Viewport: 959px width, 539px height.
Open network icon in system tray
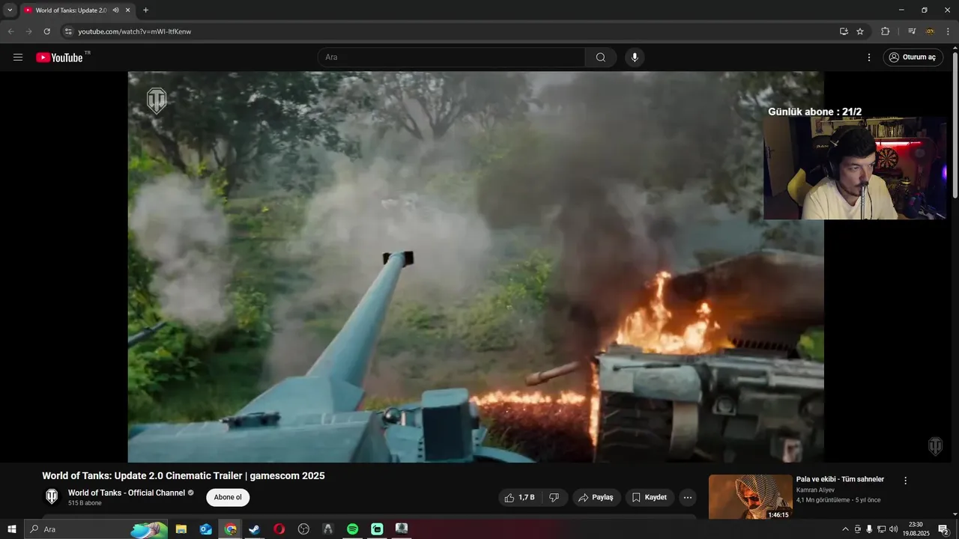tap(881, 529)
